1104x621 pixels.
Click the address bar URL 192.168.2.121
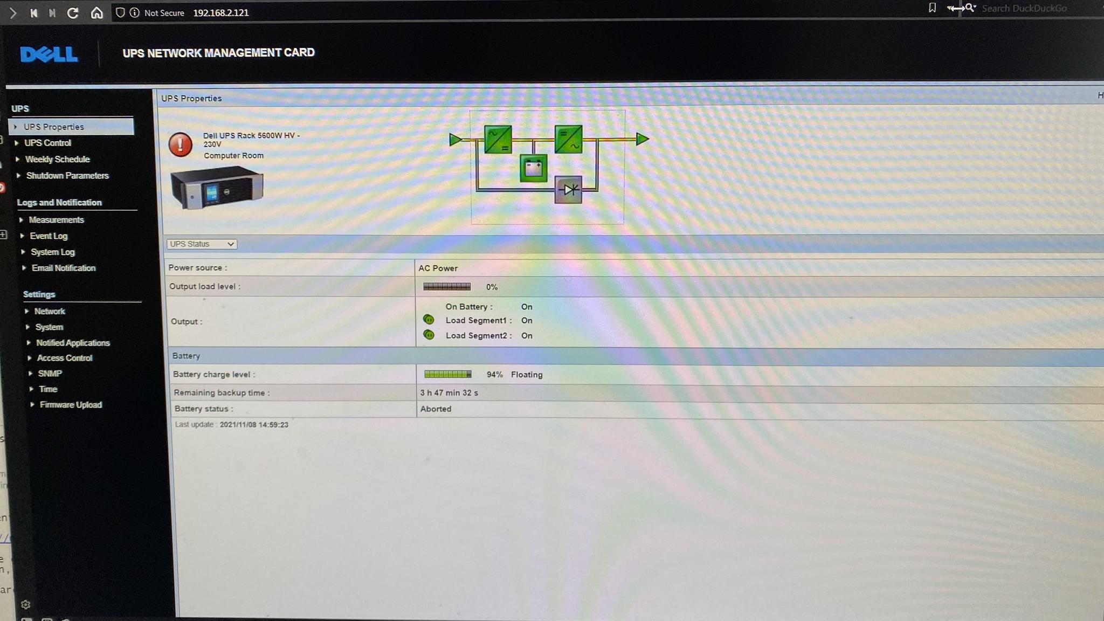[x=221, y=13]
